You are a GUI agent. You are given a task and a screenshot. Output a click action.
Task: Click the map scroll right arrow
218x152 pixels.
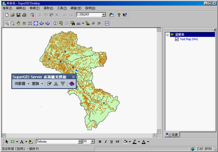155,135
